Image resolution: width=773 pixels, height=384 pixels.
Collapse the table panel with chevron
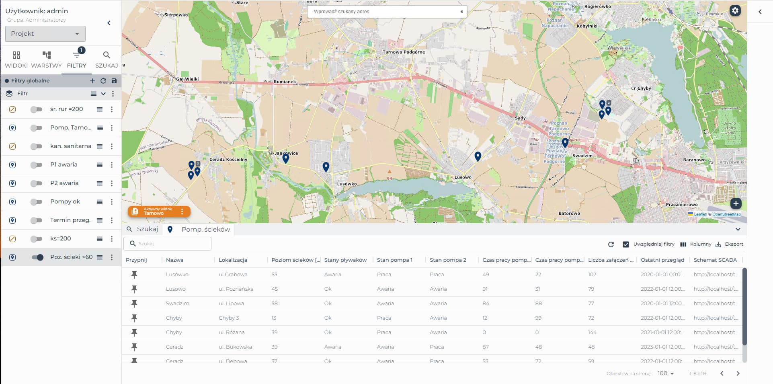[738, 229]
